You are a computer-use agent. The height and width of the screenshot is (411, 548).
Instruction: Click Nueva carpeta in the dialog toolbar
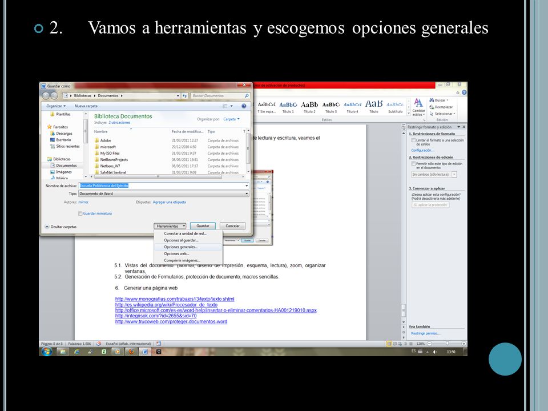tap(86, 106)
